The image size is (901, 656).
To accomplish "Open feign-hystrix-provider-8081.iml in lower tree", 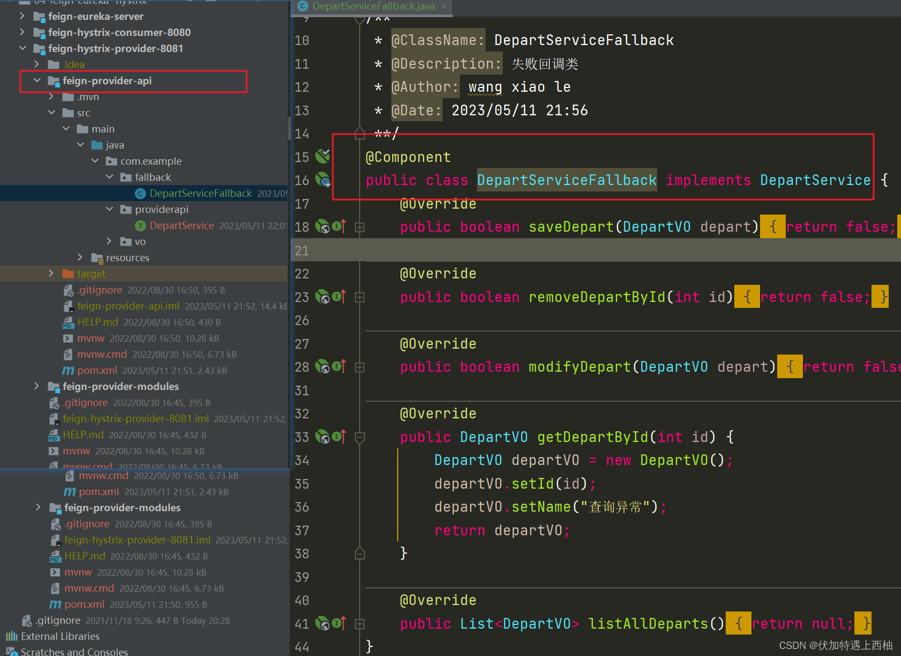I will pyautogui.click(x=137, y=540).
